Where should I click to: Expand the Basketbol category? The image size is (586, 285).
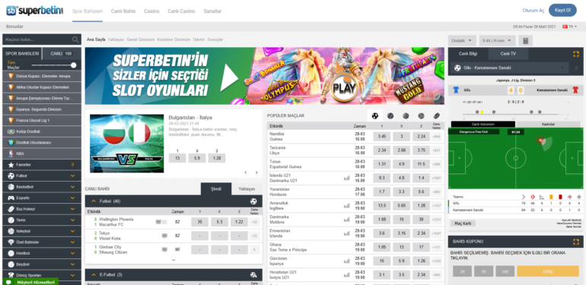coord(42,186)
